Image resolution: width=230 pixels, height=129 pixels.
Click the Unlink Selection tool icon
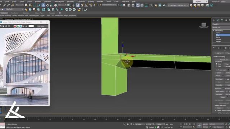pos(8,5)
